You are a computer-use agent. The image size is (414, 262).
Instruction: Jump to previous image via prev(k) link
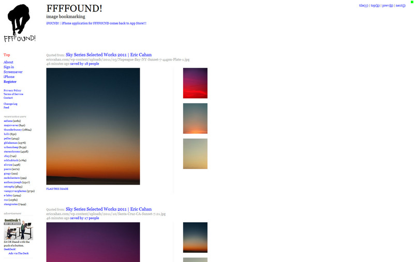pos(387,6)
